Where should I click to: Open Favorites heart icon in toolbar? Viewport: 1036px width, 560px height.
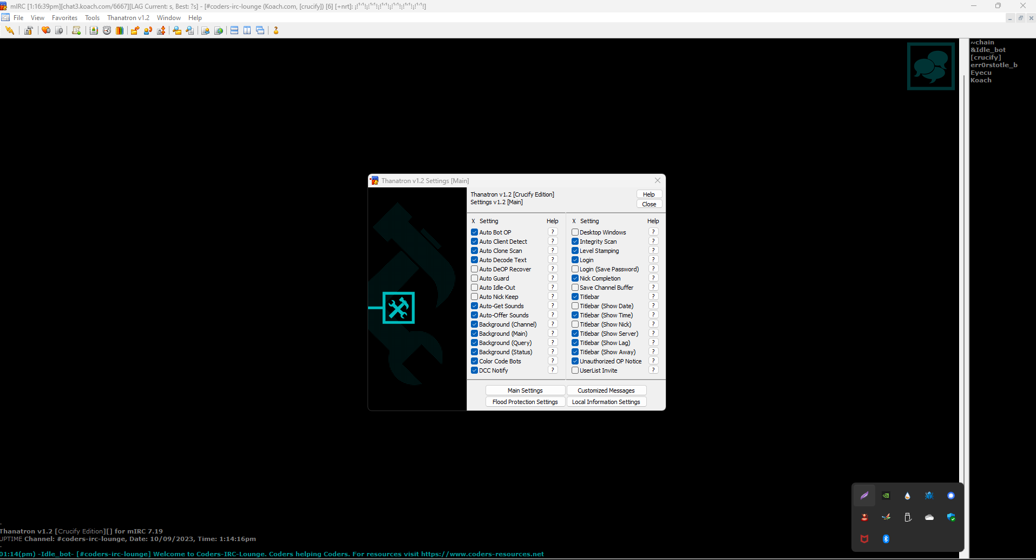point(46,30)
